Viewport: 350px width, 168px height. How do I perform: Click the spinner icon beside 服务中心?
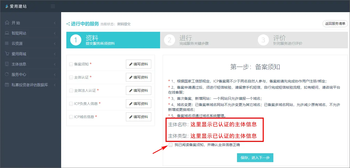click(7, 74)
